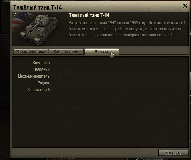The image size is (191, 160).
Task: Click the tank history description paragraph
Action: click(x=127, y=29)
